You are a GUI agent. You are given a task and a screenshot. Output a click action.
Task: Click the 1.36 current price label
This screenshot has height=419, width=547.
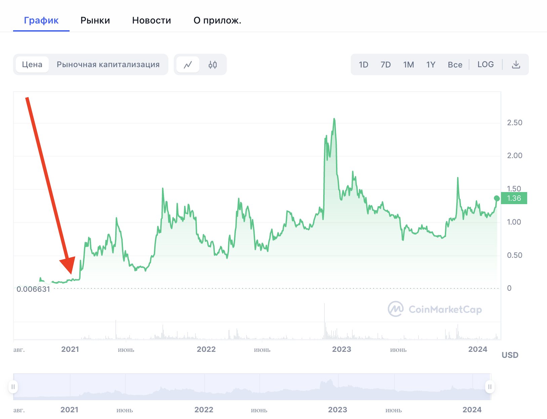514,198
